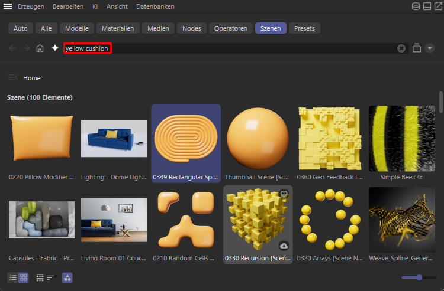Open the Ansicht menu

[117, 6]
